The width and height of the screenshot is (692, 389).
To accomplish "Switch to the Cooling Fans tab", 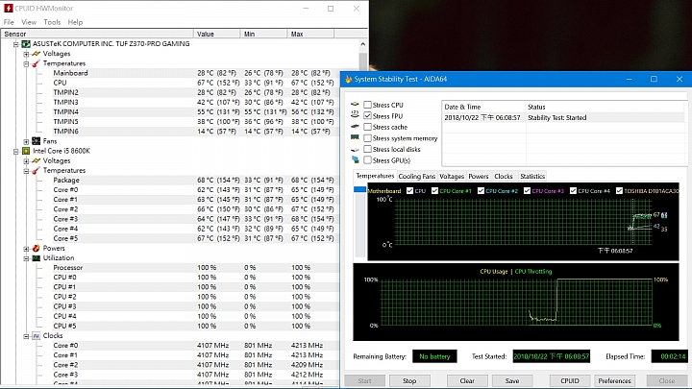I will click(x=416, y=176).
